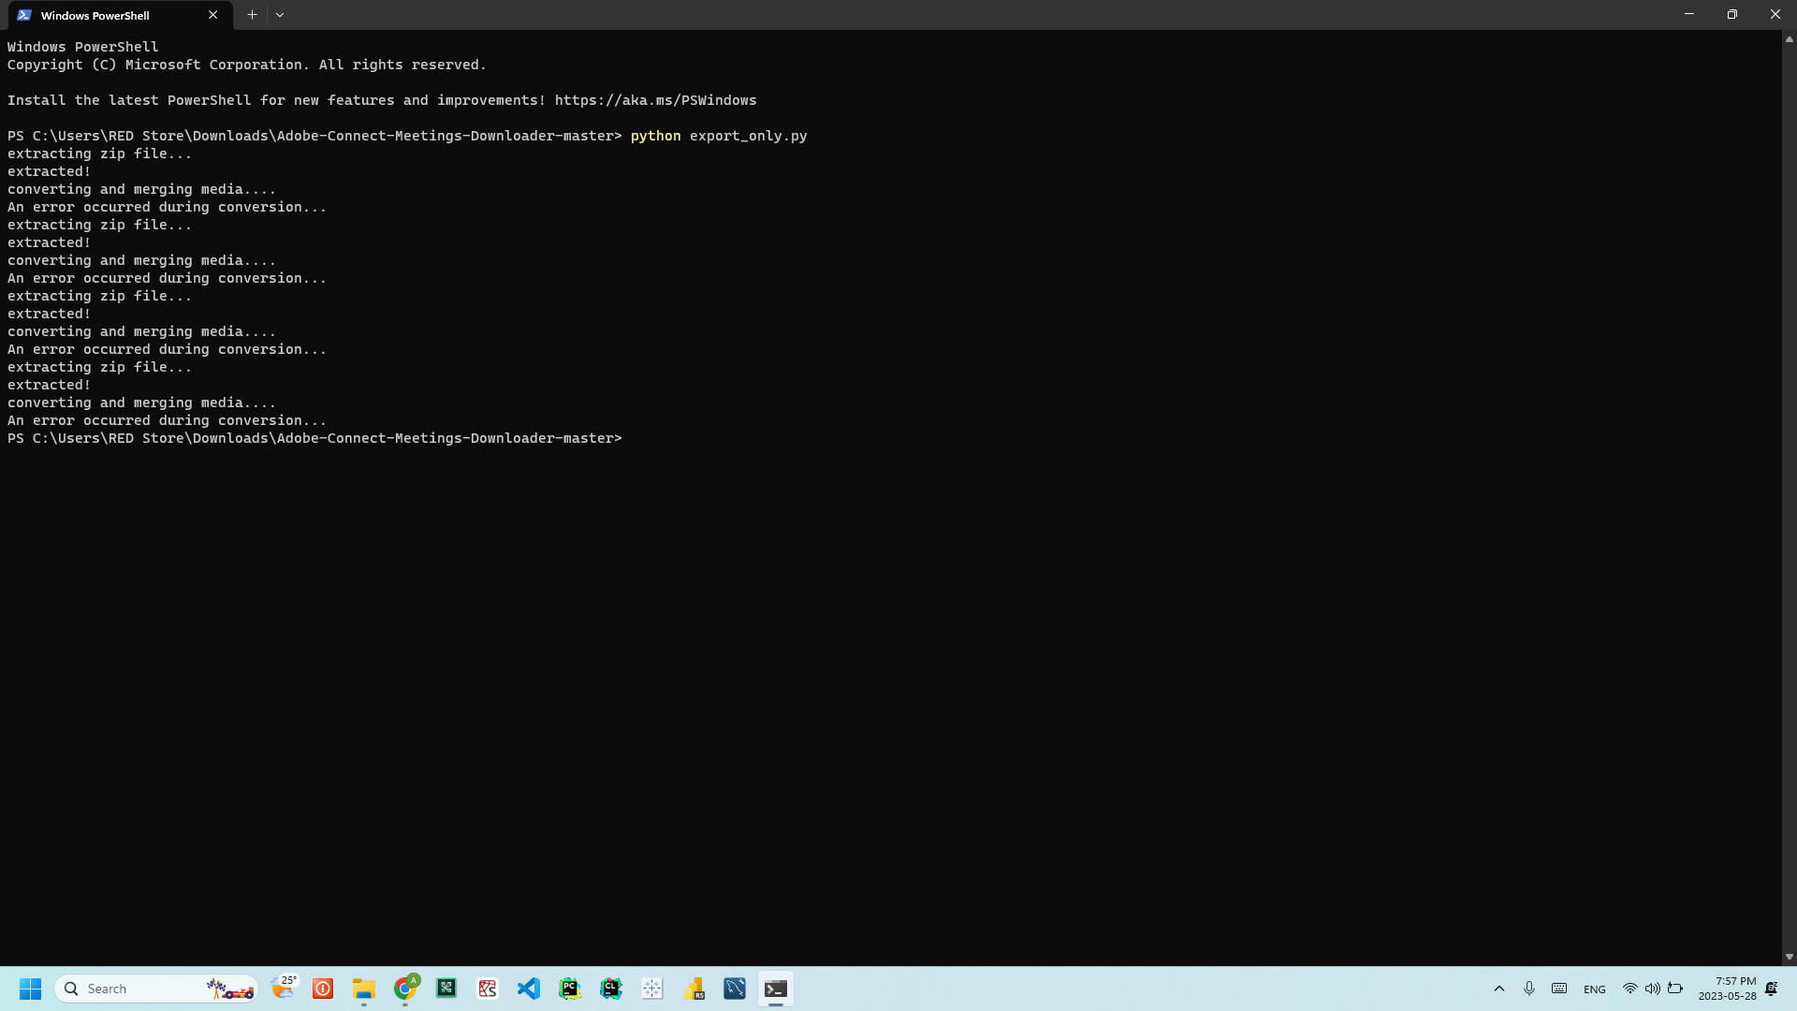Select the Windows PowerShell tab
This screenshot has width=1797, height=1011.
point(103,15)
